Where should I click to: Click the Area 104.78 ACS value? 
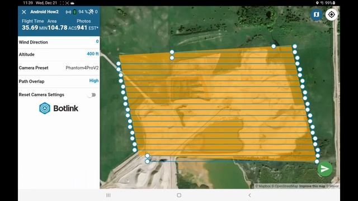pyautogui.click(x=62, y=28)
